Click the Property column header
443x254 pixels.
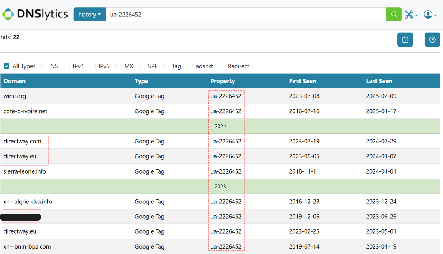point(222,81)
